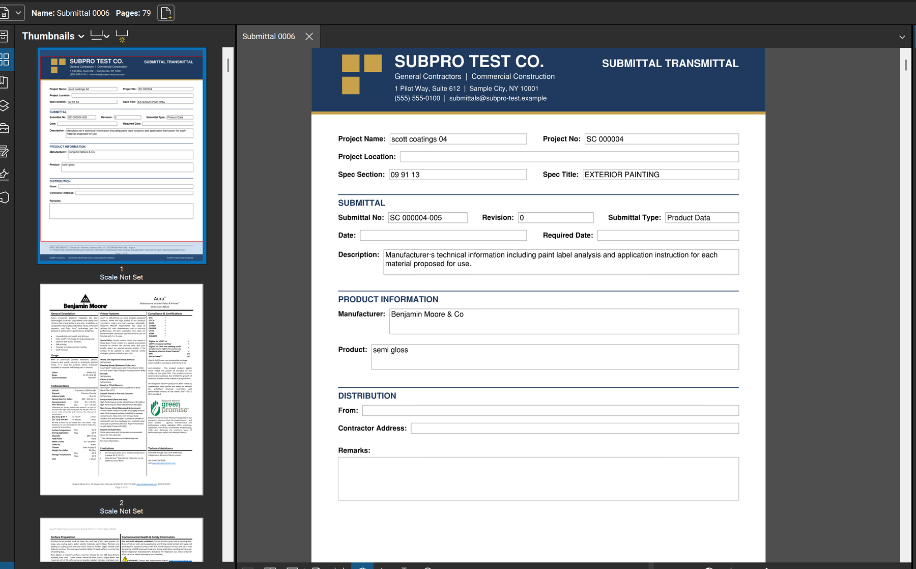
Task: Close the Submittal 0006 tab
Action: click(309, 37)
